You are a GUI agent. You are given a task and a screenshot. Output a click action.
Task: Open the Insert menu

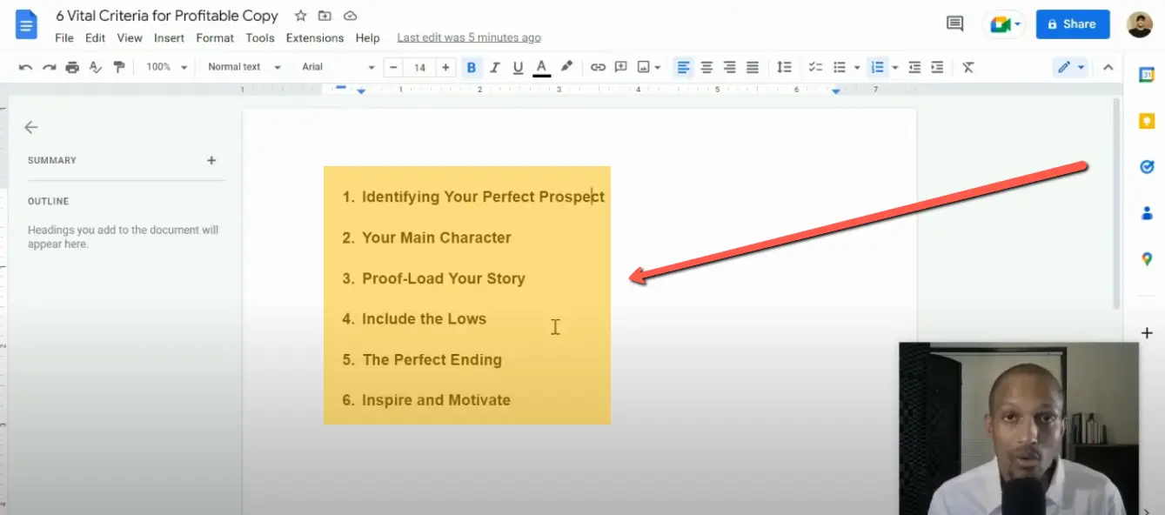coord(169,37)
